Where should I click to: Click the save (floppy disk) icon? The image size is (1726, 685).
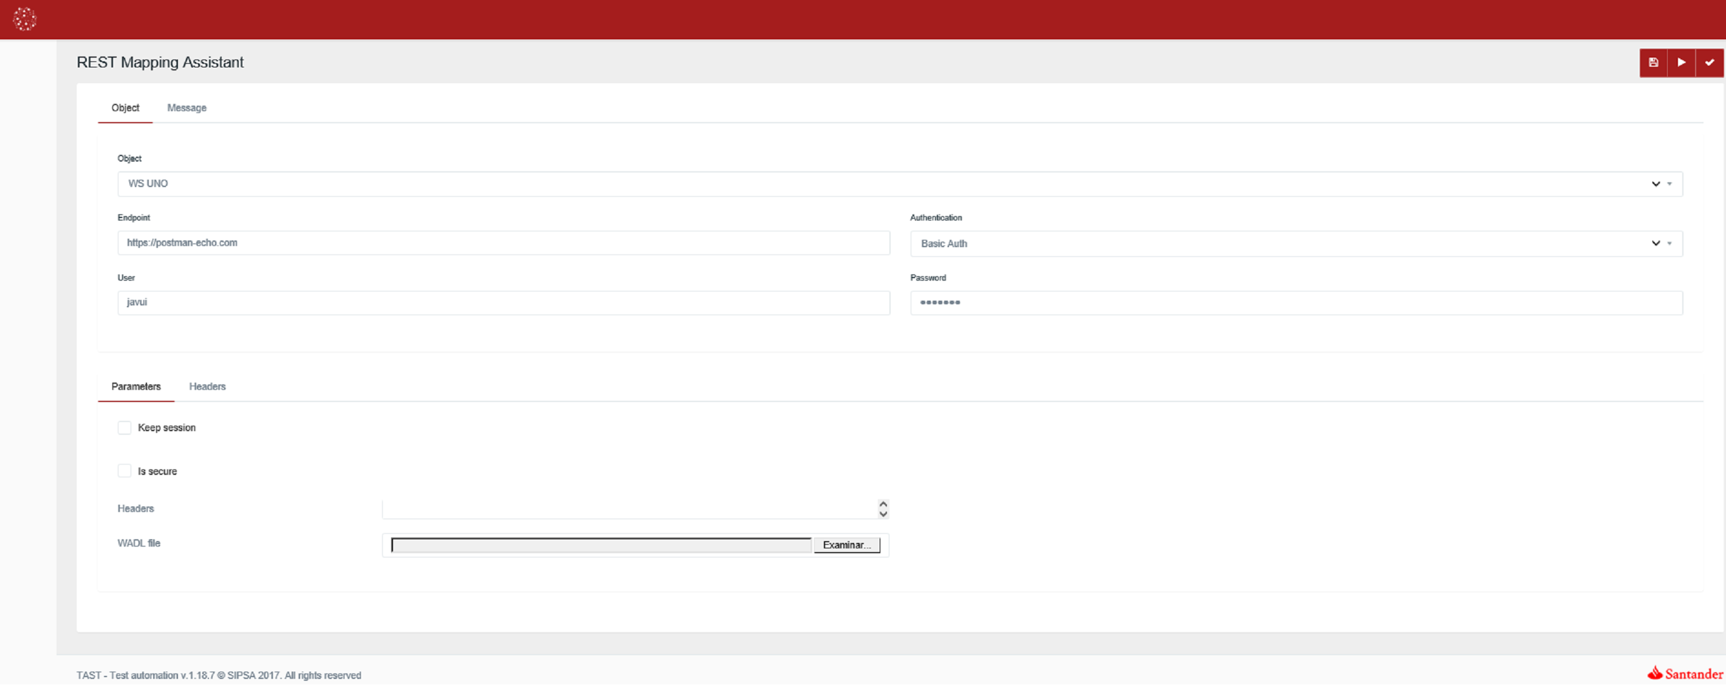pyautogui.click(x=1653, y=63)
